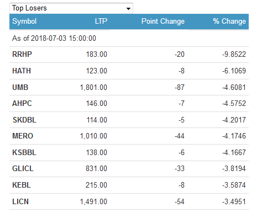Select the UMB symbol row
Screen dimensions: 257x213
click(129, 87)
